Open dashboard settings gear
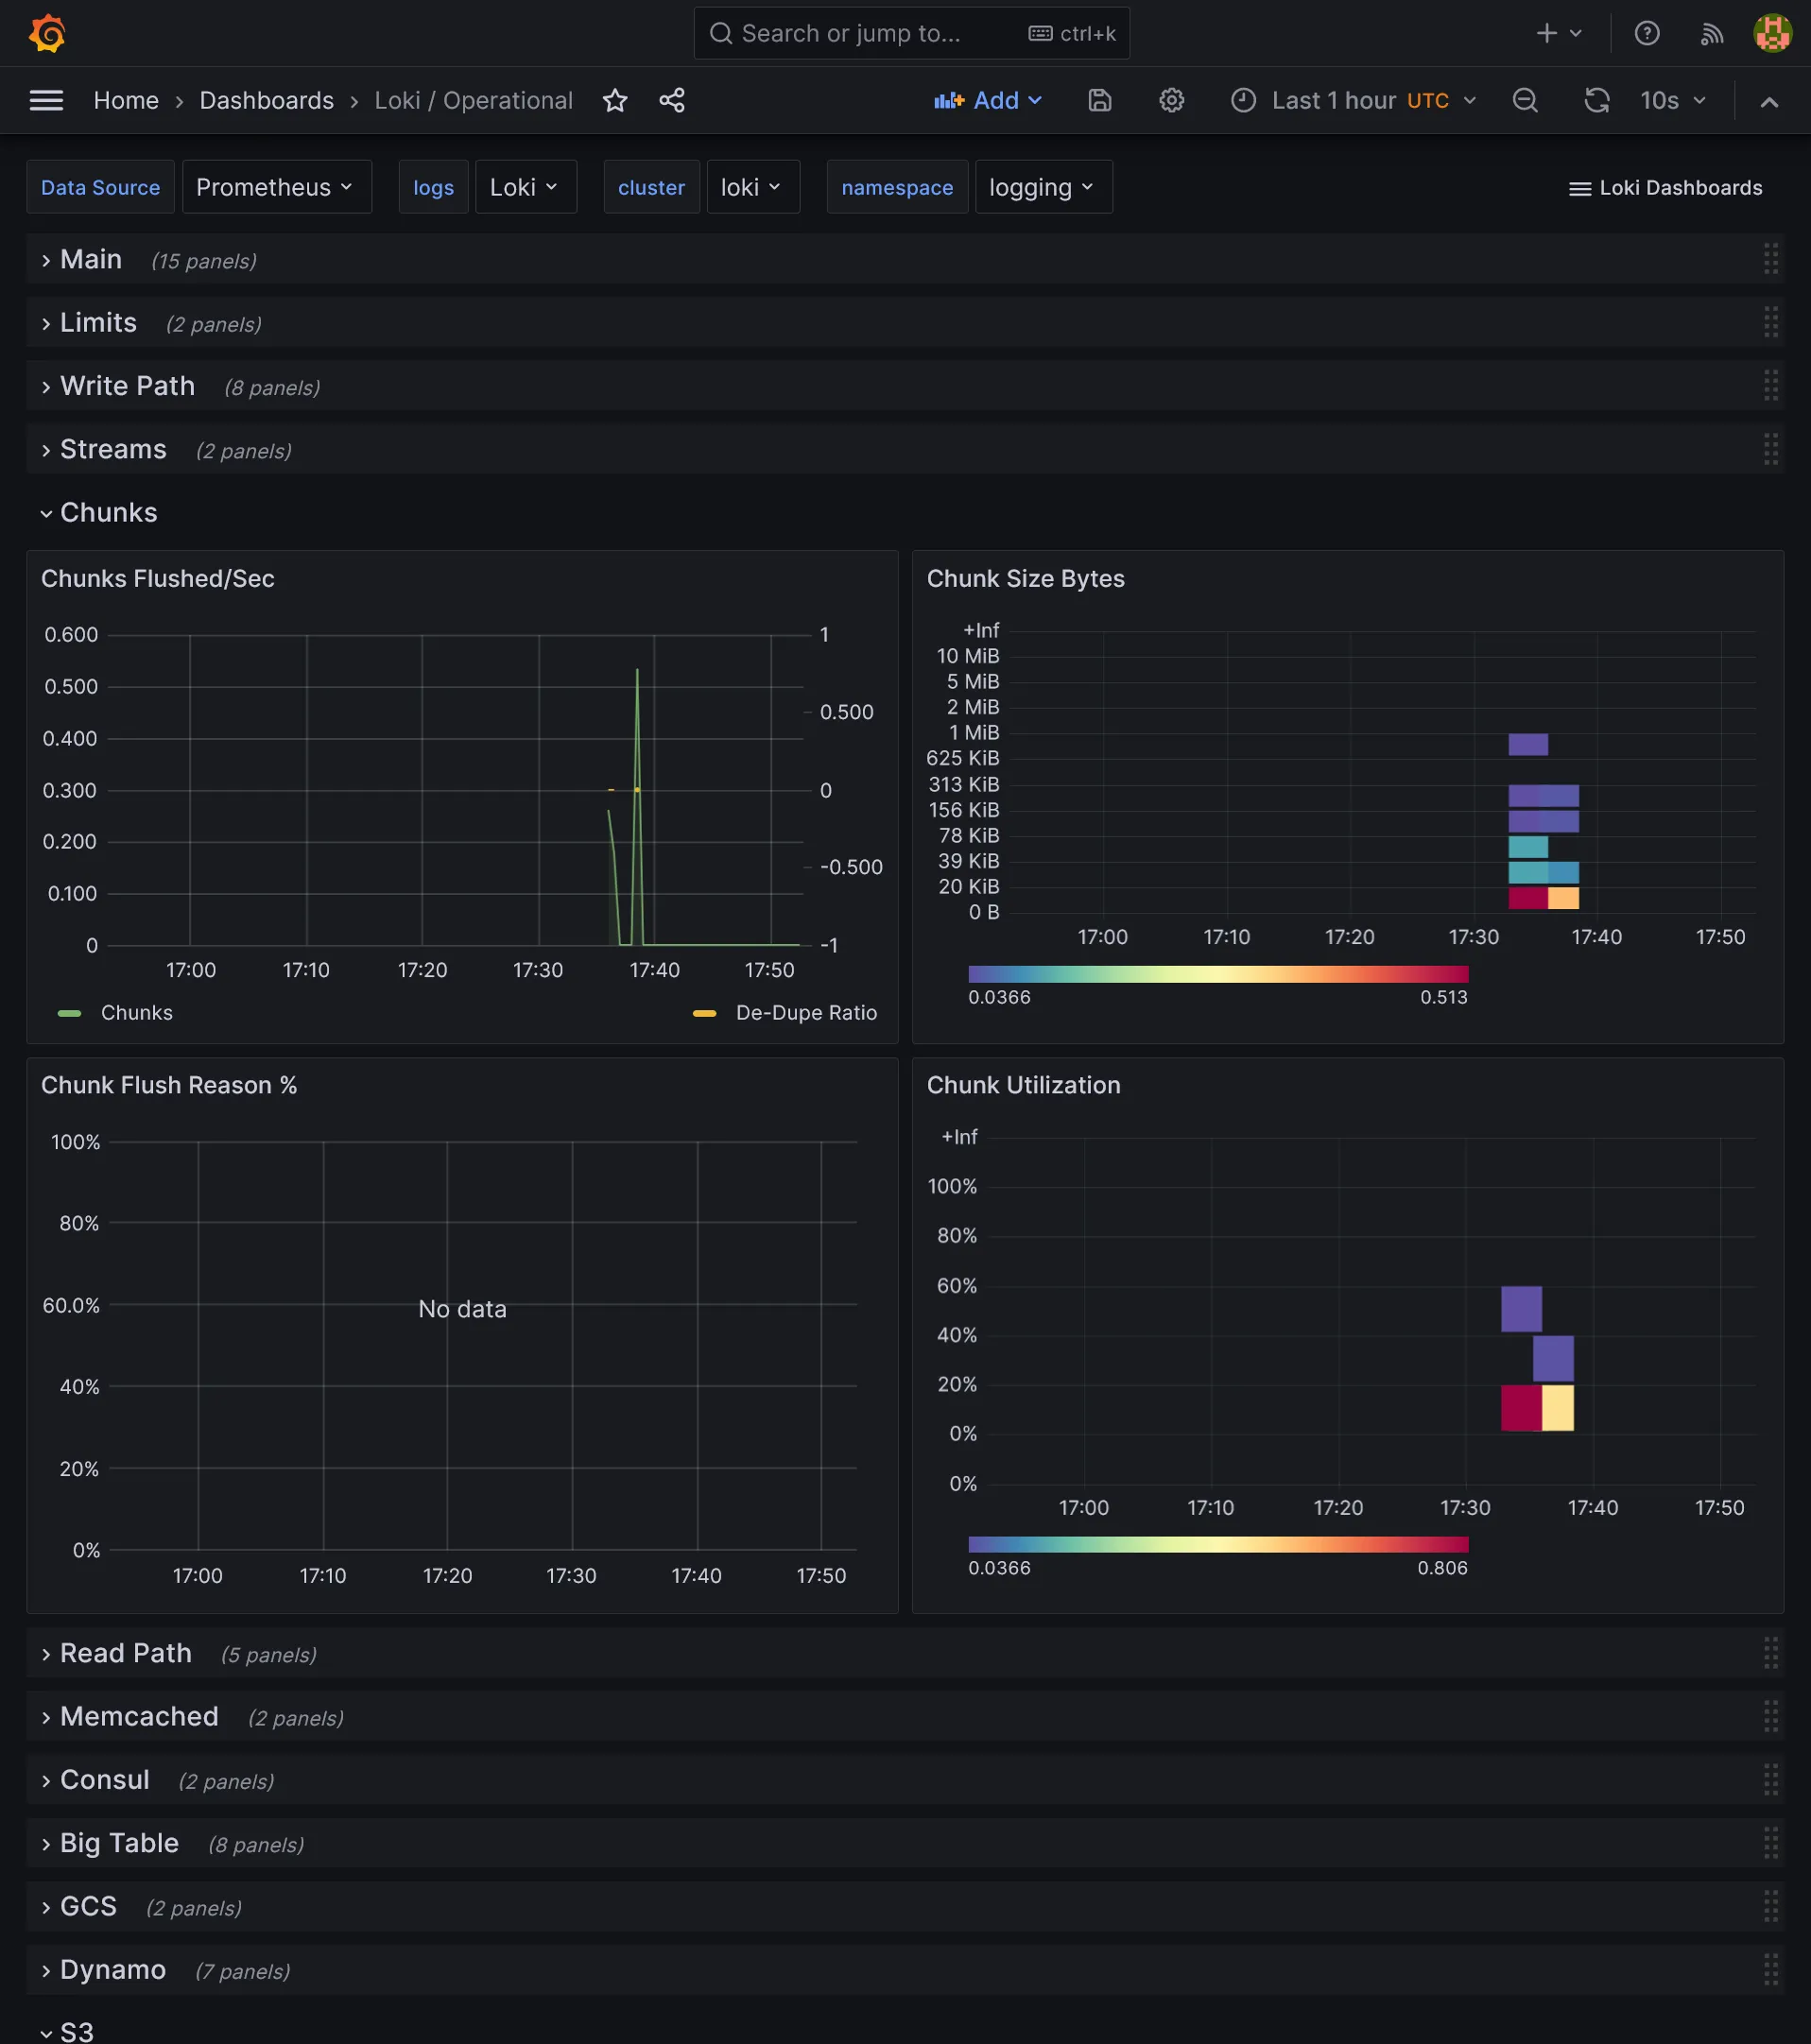Viewport: 1811px width, 2044px height. 1171,100
